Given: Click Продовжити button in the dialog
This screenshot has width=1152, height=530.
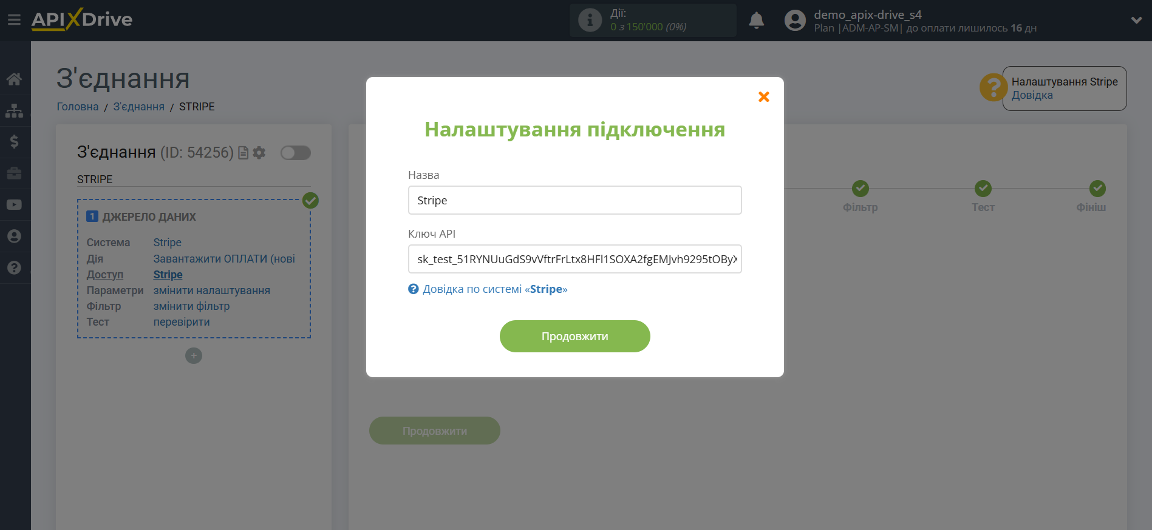Looking at the screenshot, I should (574, 336).
